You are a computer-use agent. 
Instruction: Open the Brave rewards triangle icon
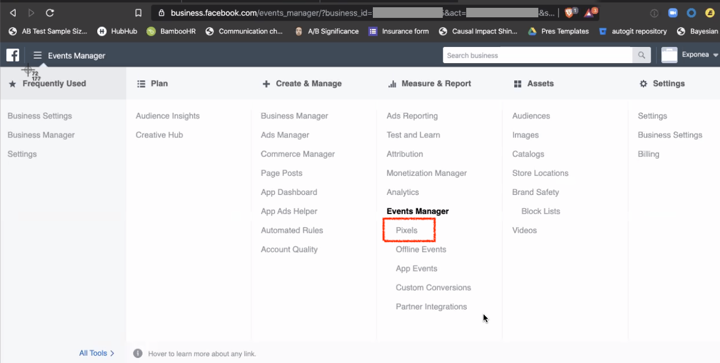click(589, 13)
